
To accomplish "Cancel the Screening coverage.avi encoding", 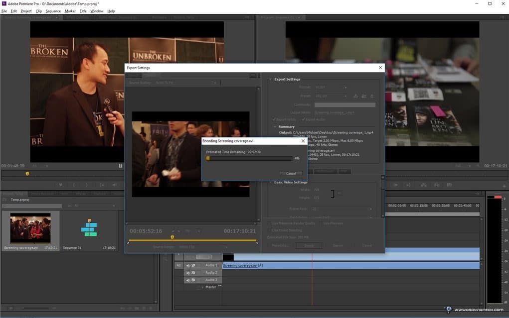I will [291, 173].
